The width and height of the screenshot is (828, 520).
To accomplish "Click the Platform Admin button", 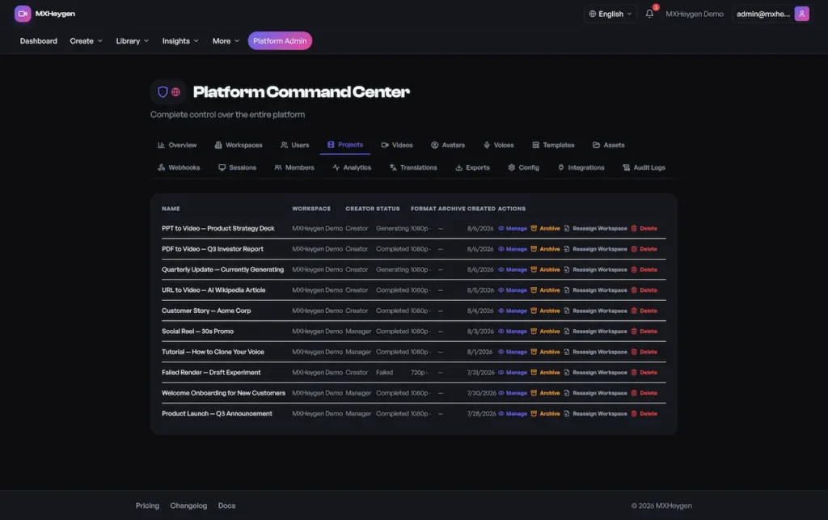I will coord(280,41).
